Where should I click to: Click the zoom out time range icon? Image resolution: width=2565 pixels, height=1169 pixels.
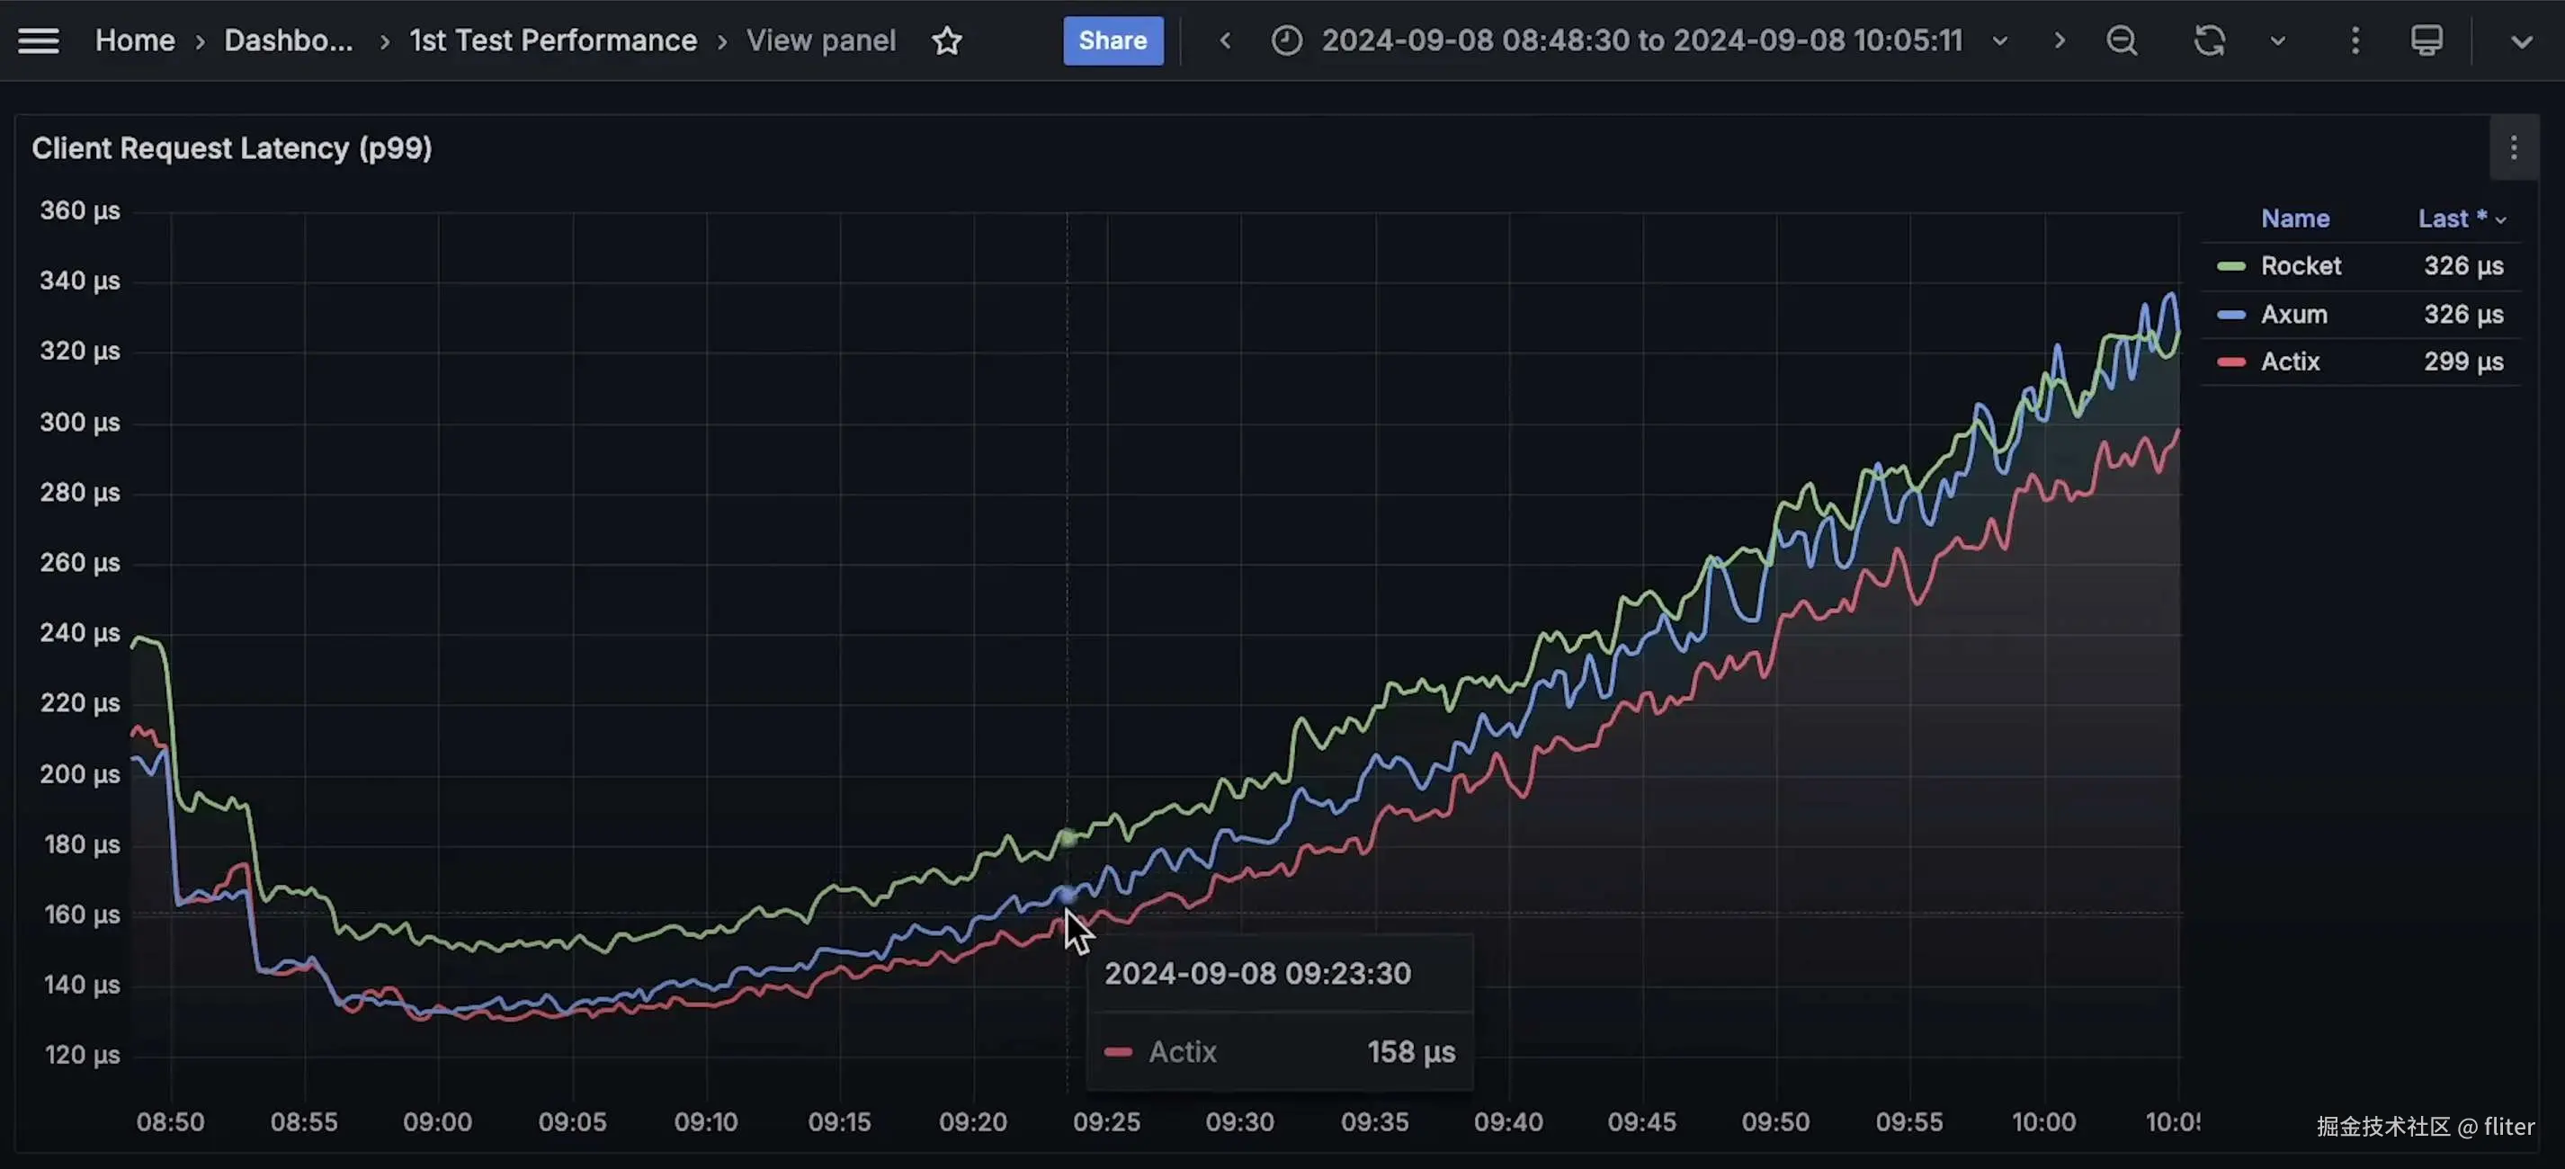[2121, 40]
